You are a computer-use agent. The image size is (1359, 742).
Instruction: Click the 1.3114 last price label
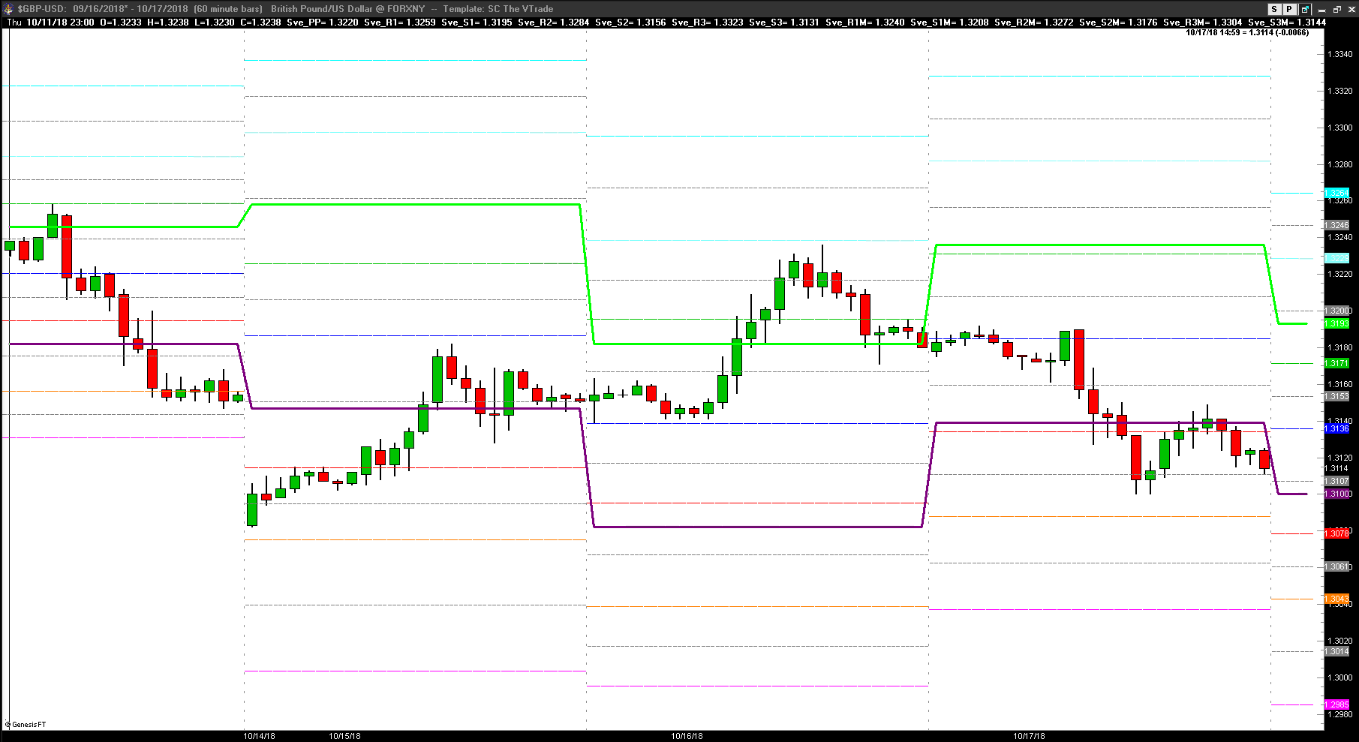click(x=1338, y=468)
